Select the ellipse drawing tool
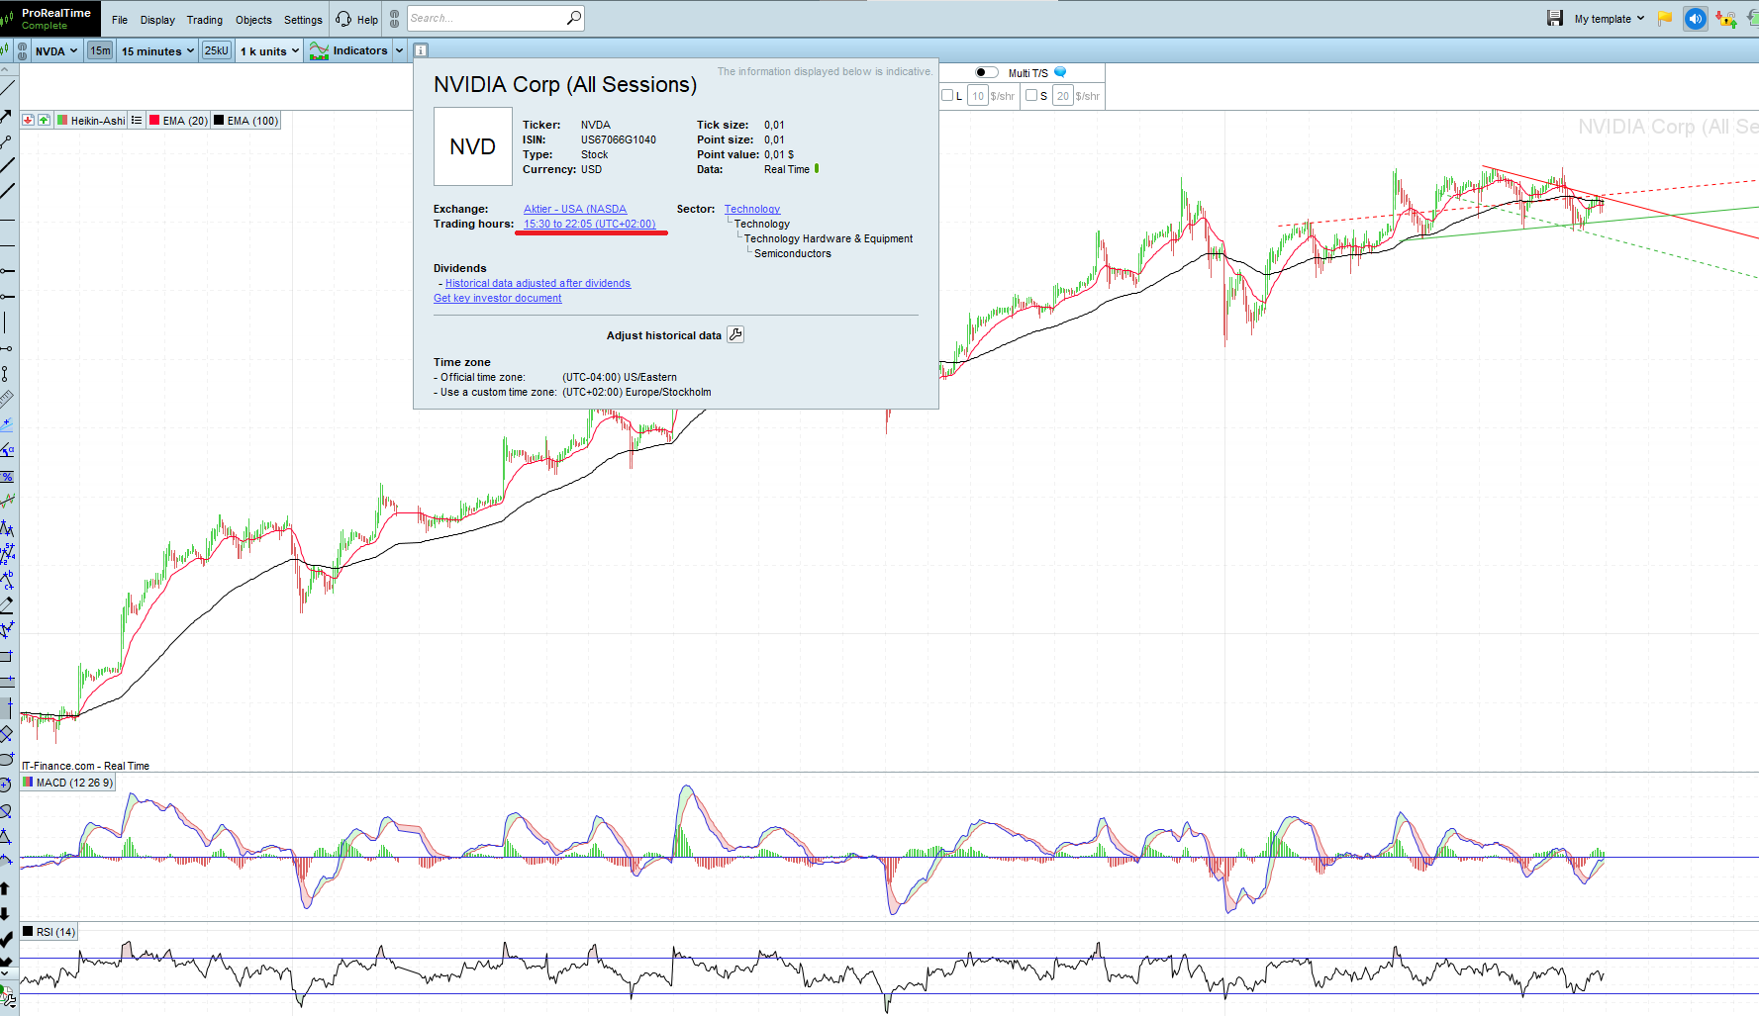Screen dimensions: 1759x1016 (x=6, y=759)
